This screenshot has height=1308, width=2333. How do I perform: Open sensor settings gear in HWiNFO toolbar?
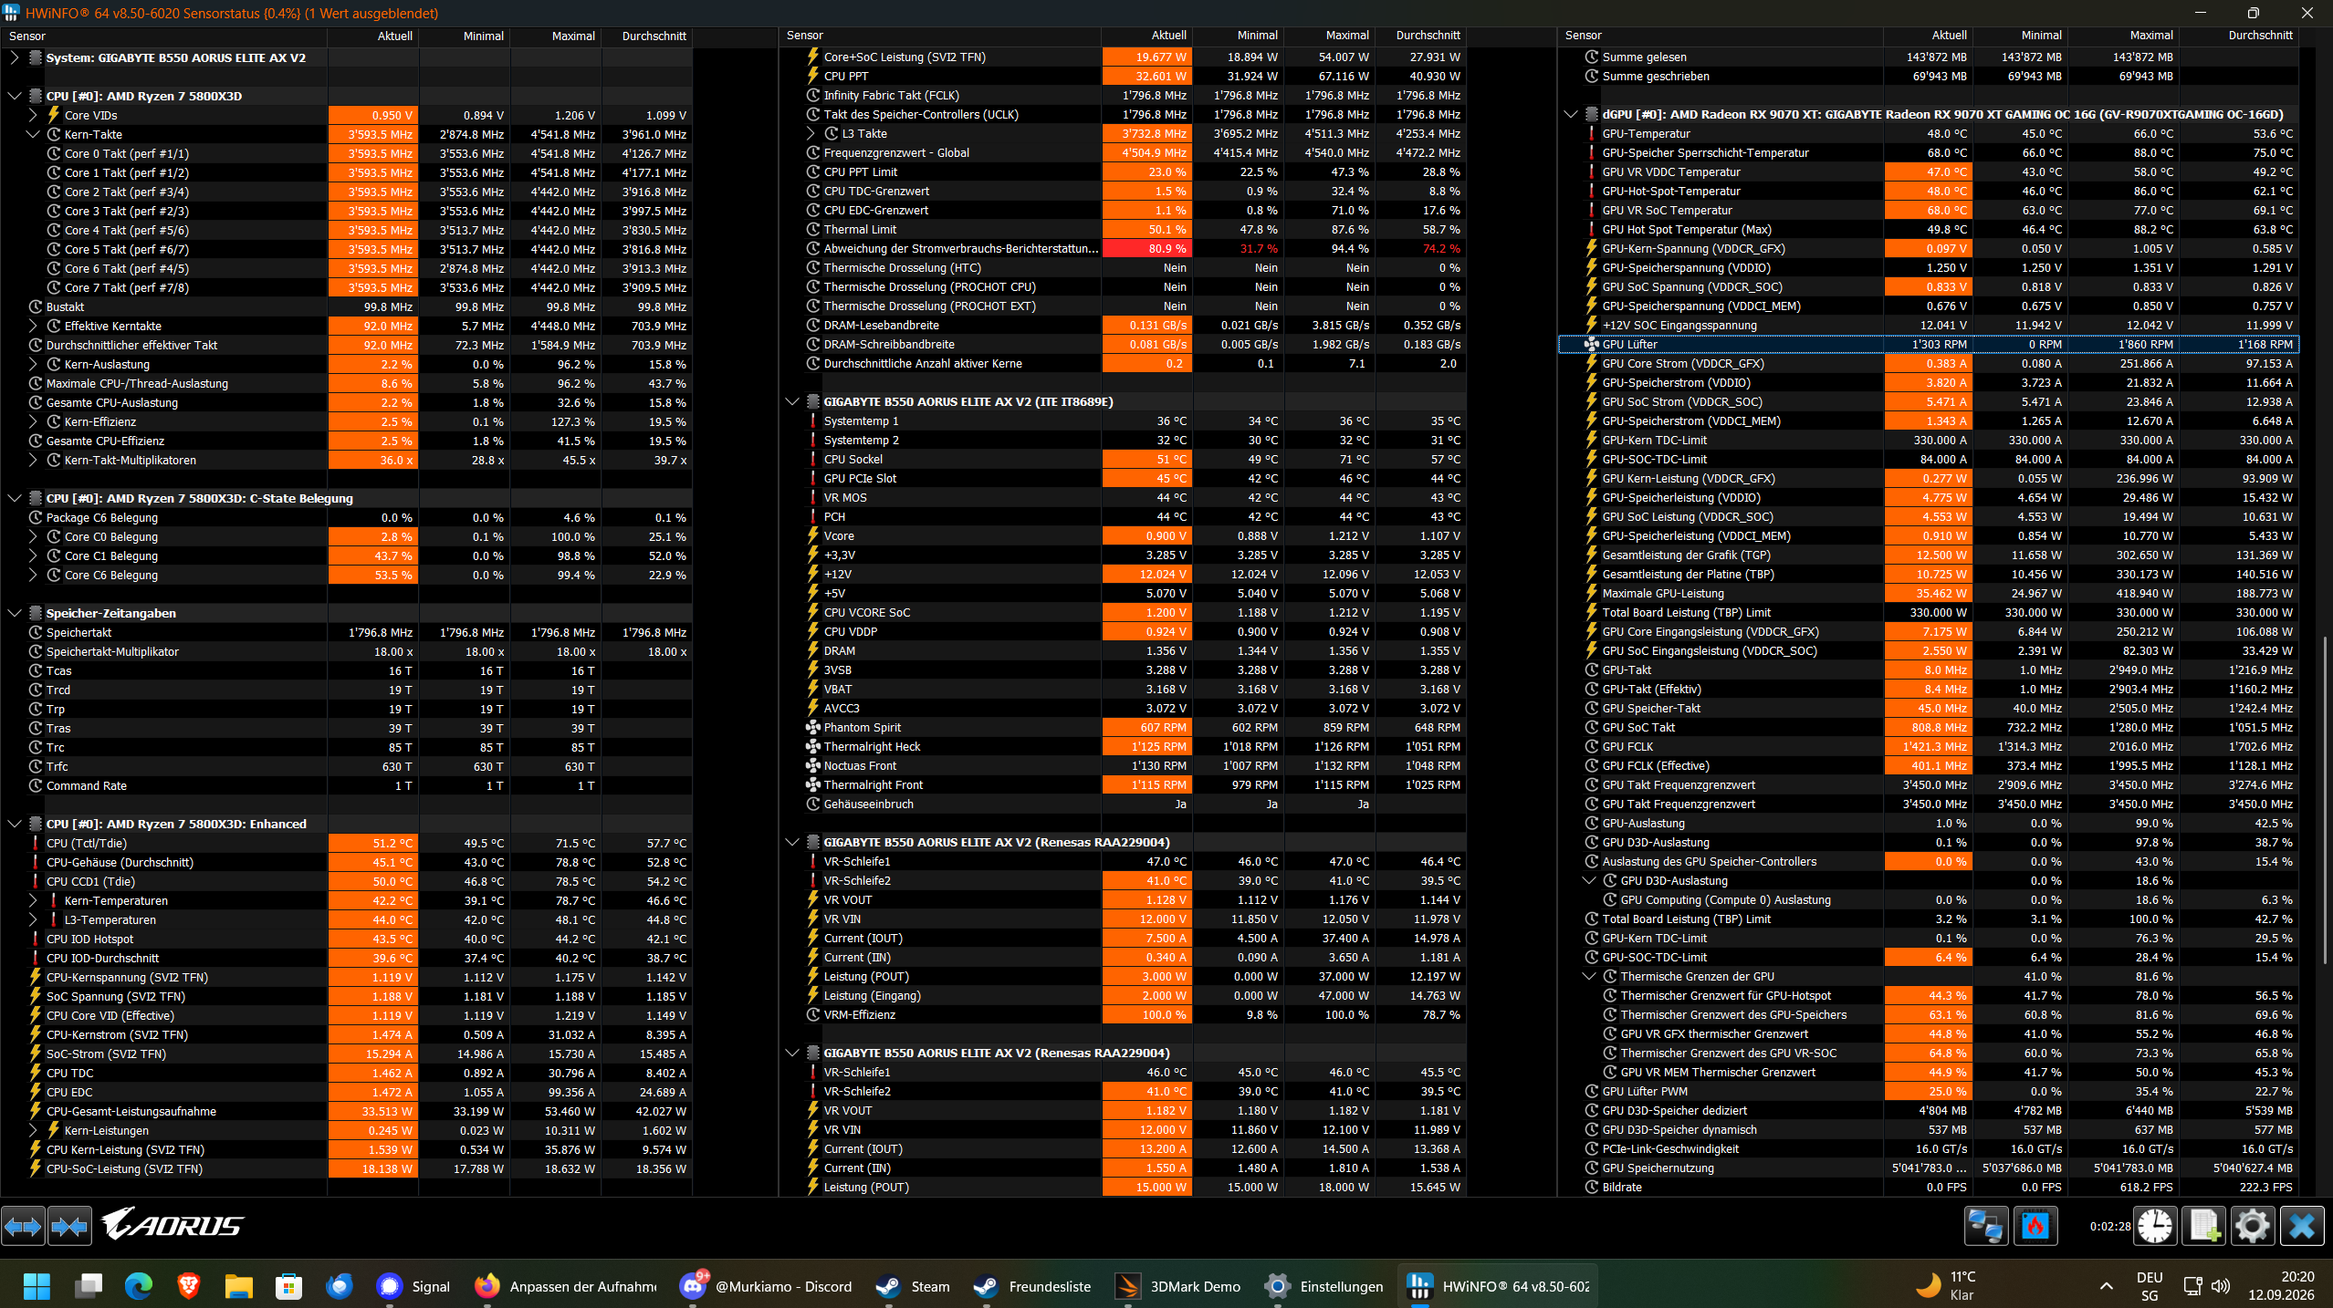(x=2253, y=1226)
